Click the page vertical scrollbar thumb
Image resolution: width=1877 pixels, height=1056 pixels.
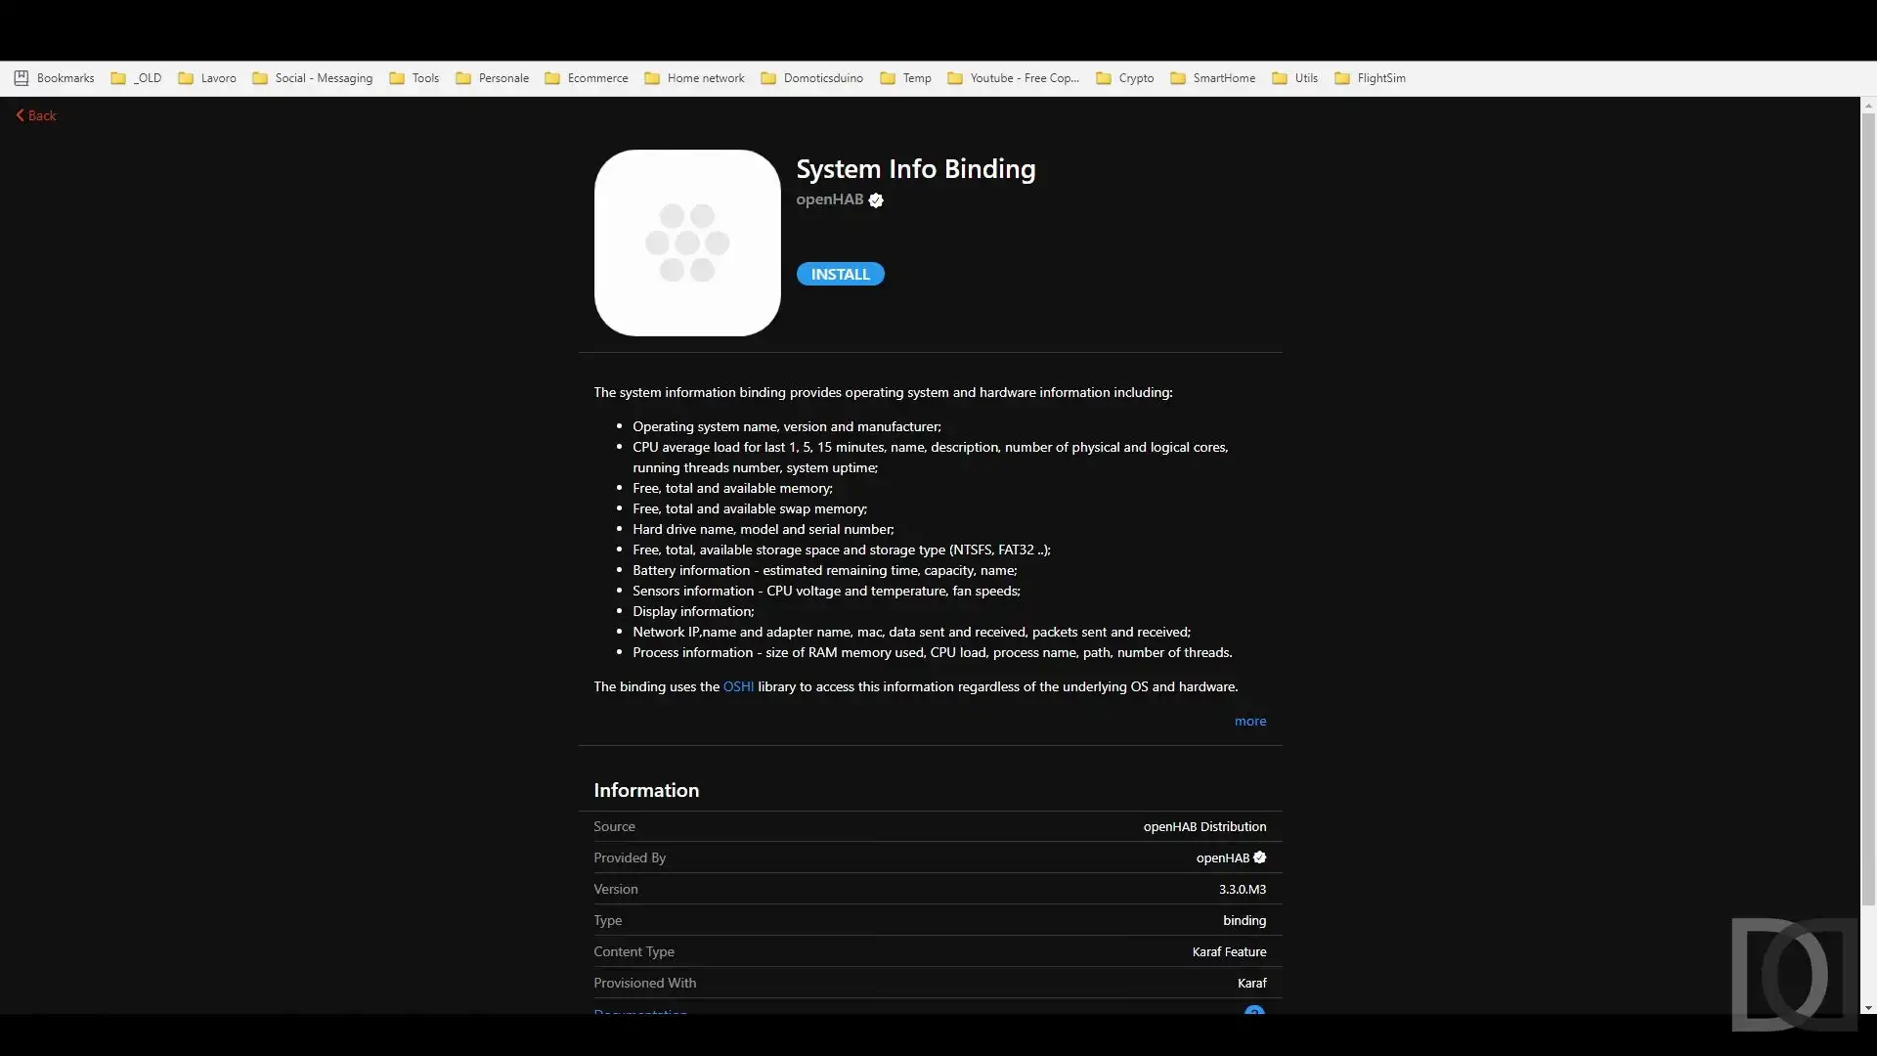click(x=1868, y=508)
